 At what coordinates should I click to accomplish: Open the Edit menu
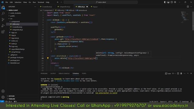(11, 2)
